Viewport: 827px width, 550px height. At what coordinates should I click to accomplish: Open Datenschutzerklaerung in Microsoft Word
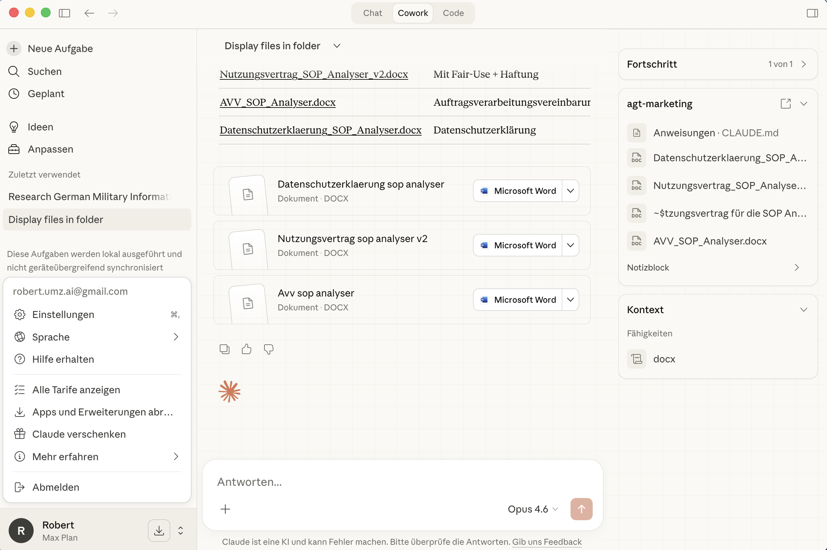518,191
